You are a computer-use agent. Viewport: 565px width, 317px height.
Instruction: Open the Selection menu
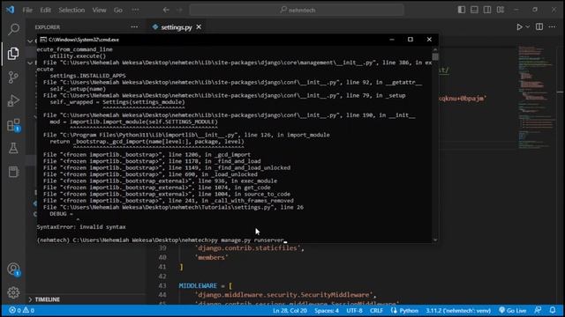click(72, 10)
